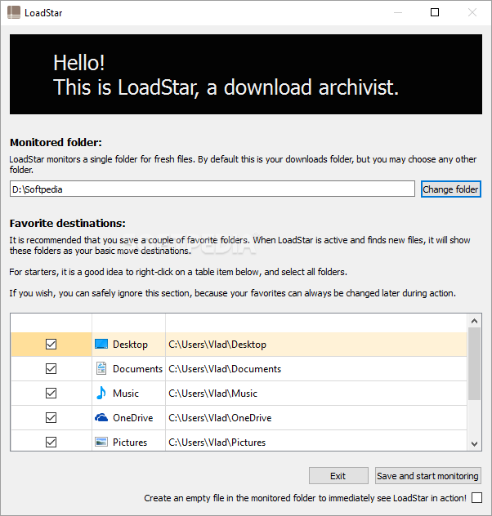Click the table scroll down arrow

[x=474, y=444]
